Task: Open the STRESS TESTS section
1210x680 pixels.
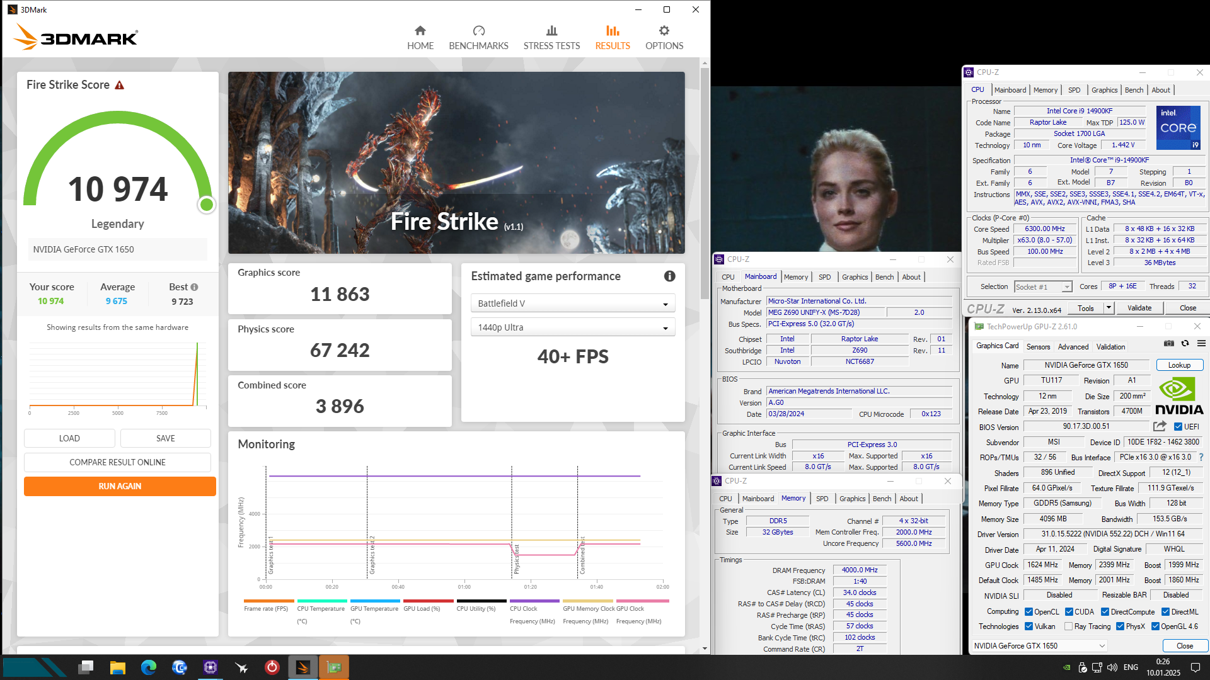Action: click(551, 38)
